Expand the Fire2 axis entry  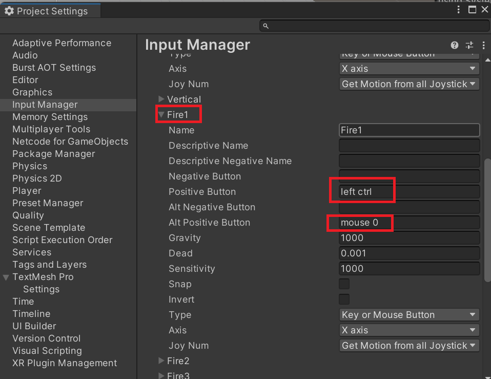[161, 361]
